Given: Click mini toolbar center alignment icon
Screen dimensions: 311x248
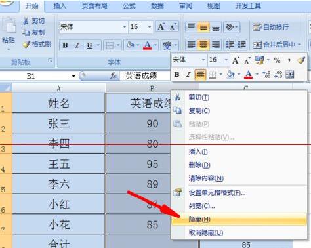Looking at the screenshot, I should pos(200,75).
